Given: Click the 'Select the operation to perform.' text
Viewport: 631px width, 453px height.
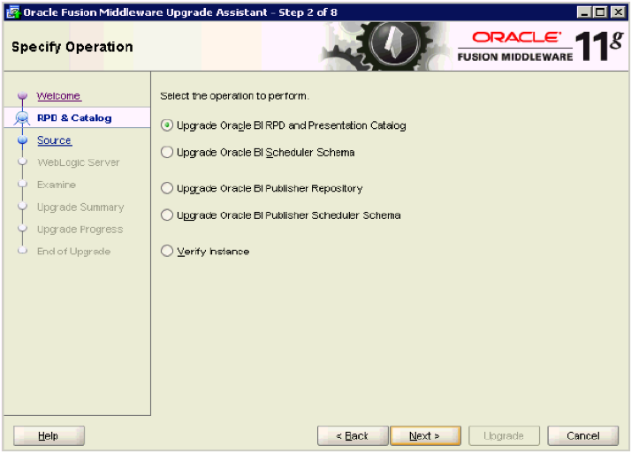Looking at the screenshot, I should click(x=234, y=96).
